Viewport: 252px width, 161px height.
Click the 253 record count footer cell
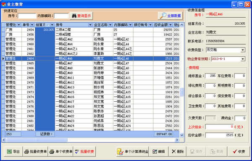pos(13,134)
